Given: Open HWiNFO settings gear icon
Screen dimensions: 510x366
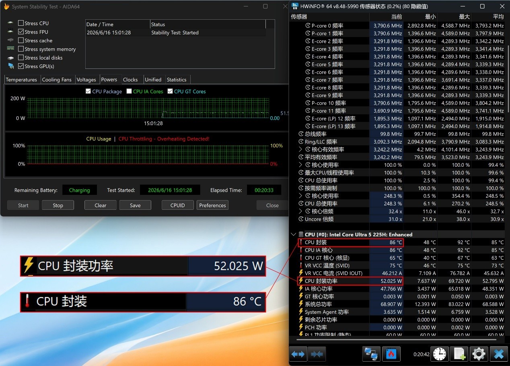Looking at the screenshot, I should coord(479,354).
